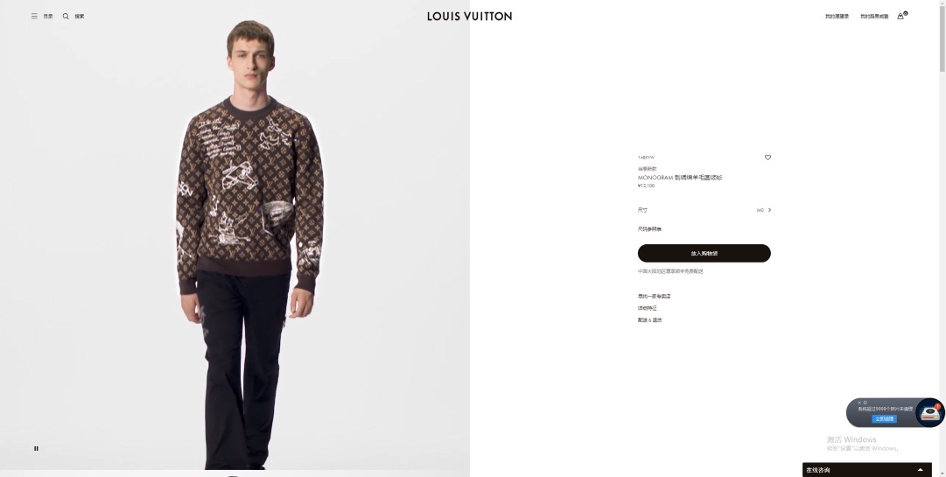Click the blue button in cleanup popup
The image size is (946, 477).
click(884, 419)
